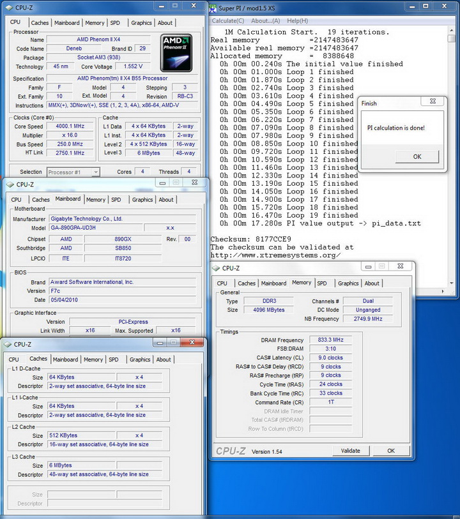Click the DRAM Frequency 833.3 MHz value
Image resolution: width=460 pixels, height=519 pixels.
click(330, 340)
